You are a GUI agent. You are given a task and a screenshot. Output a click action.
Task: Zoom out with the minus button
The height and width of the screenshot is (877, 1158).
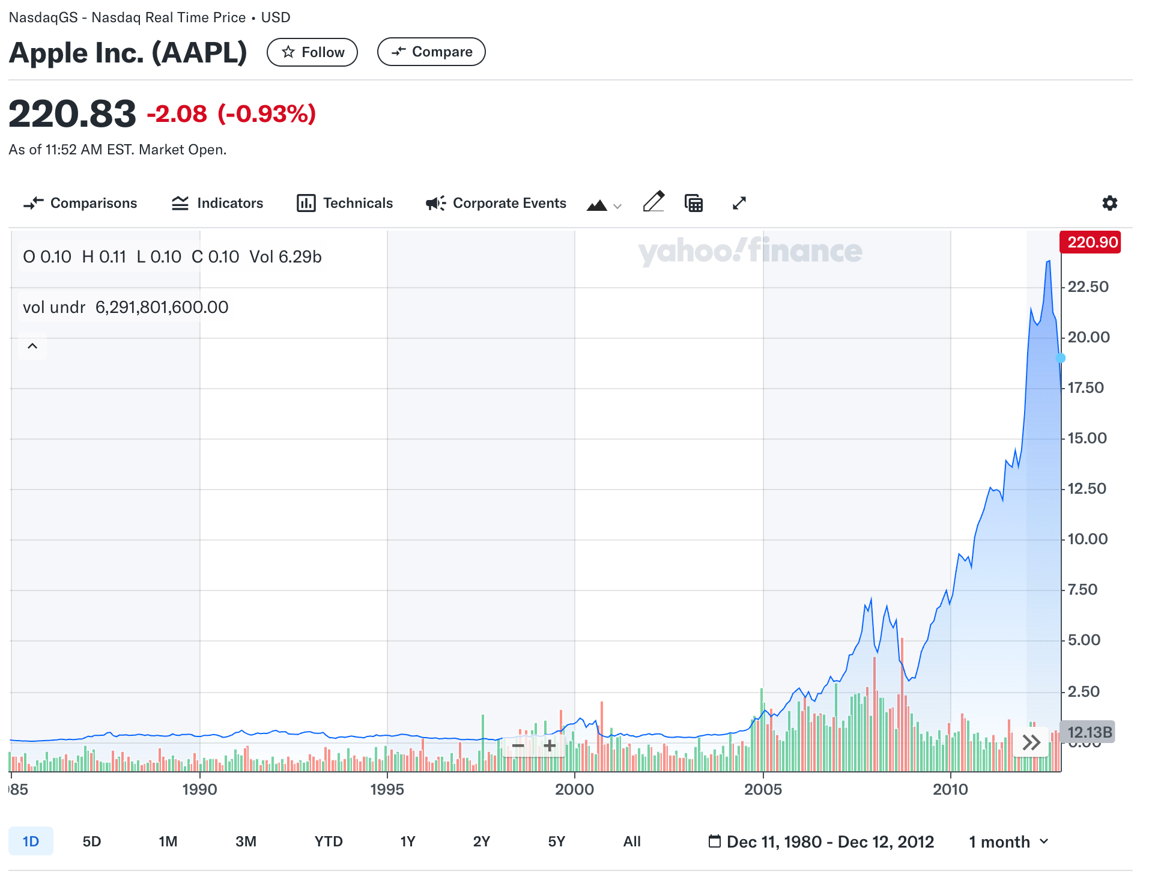518,746
